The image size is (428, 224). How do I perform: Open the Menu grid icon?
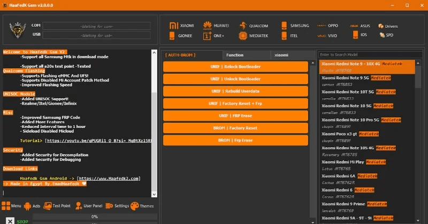pos(5,205)
